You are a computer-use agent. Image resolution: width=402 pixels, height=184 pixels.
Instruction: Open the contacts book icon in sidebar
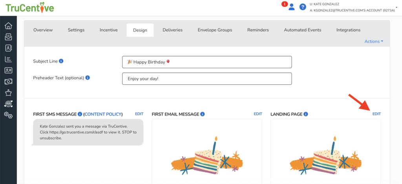(x=8, y=48)
